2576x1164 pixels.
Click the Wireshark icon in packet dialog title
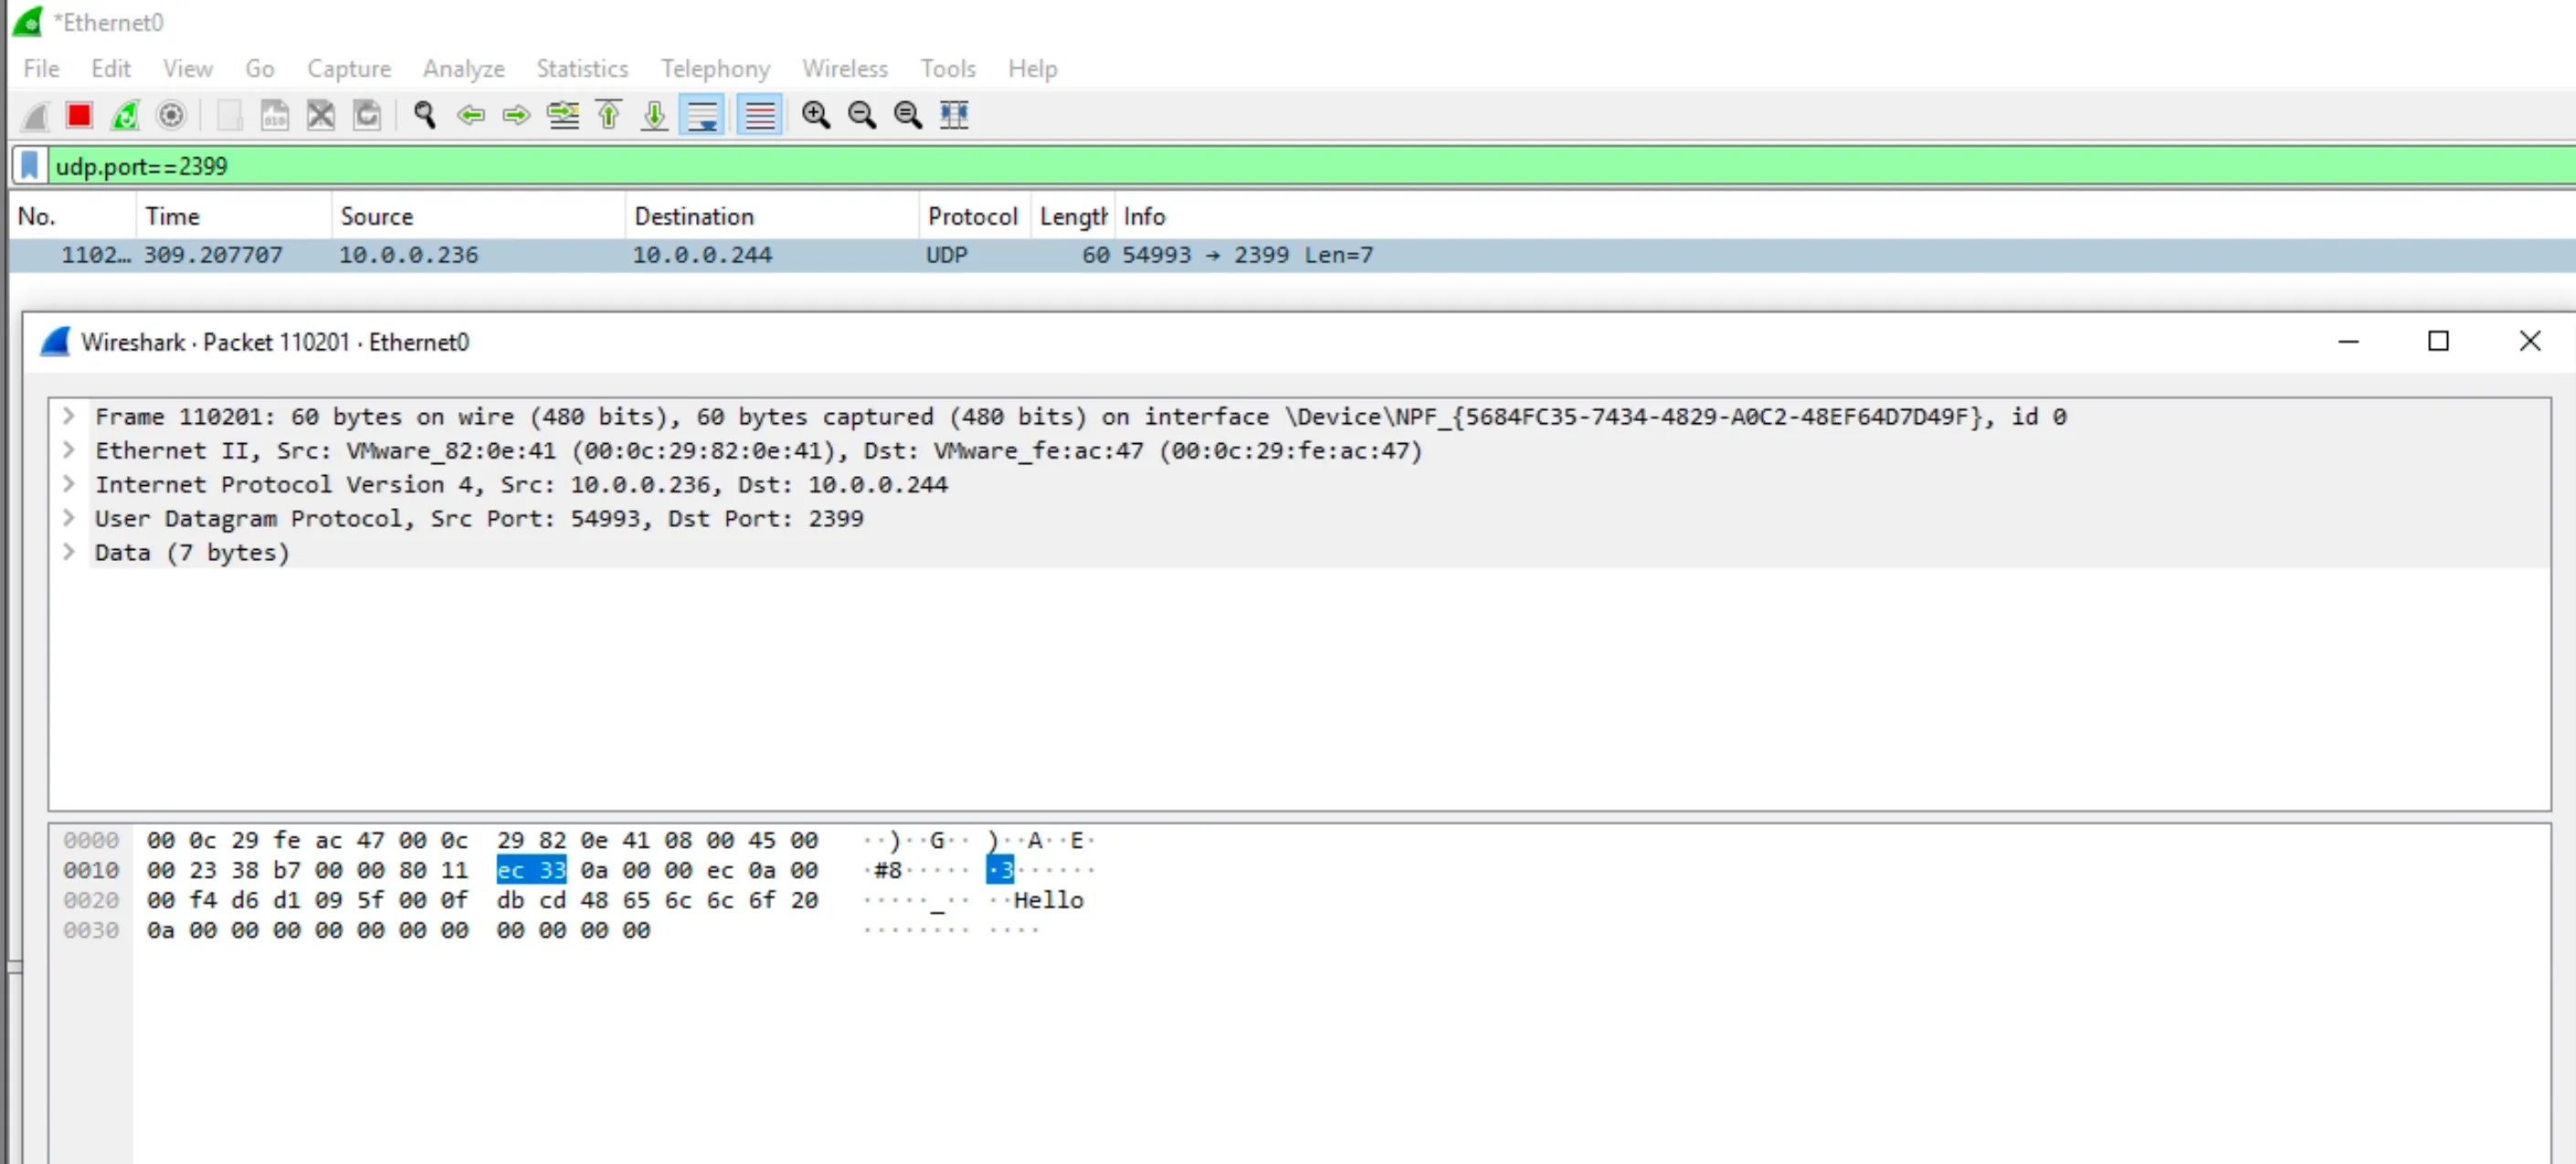55,342
